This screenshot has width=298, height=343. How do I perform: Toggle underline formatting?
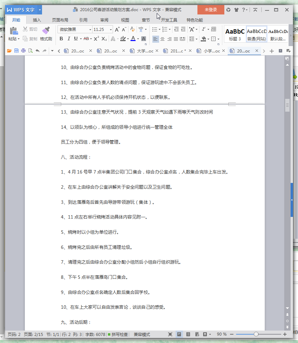click(x=76, y=39)
